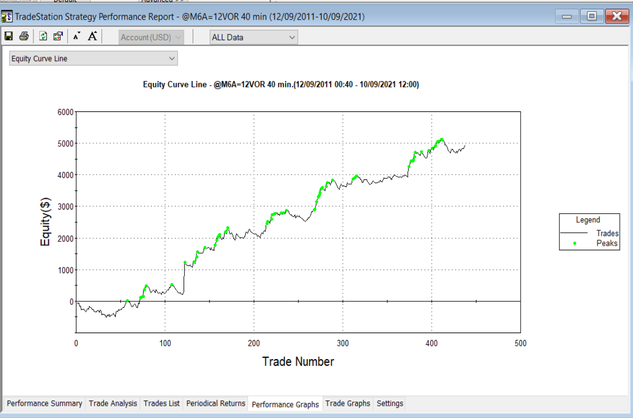Screen dimensions: 633x418
Task: Minimize the Strategy Performance Report window
Action: [x=566, y=16]
